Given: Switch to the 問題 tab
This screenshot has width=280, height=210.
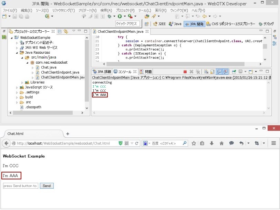Looking at the screenshot, I should pos(146,72).
